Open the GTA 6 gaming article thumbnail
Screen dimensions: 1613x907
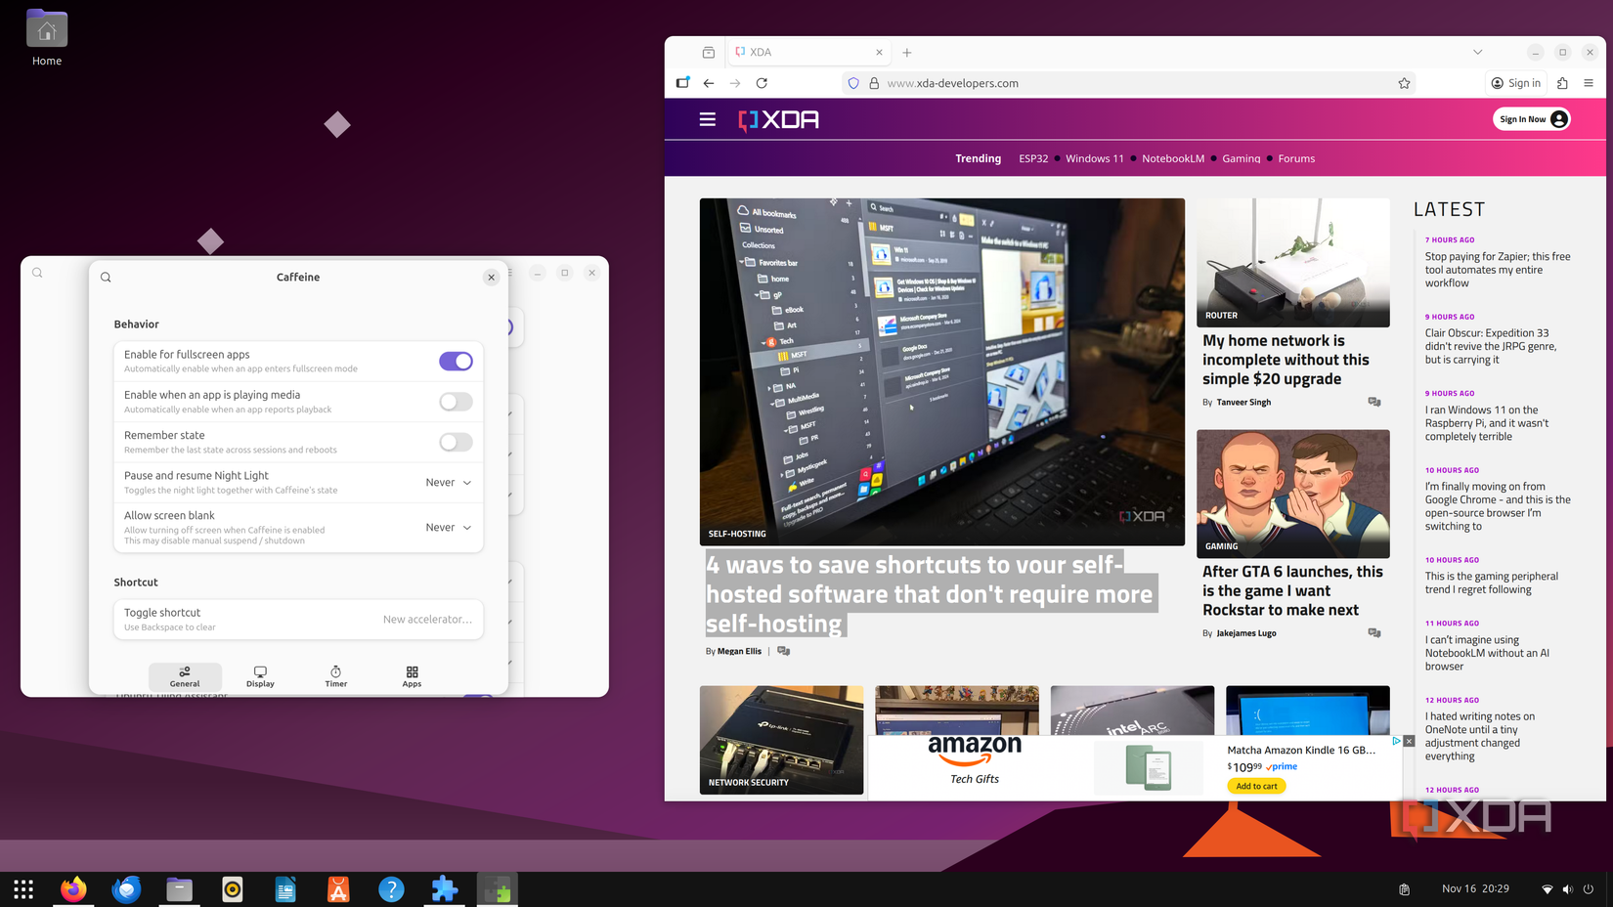coord(1293,495)
